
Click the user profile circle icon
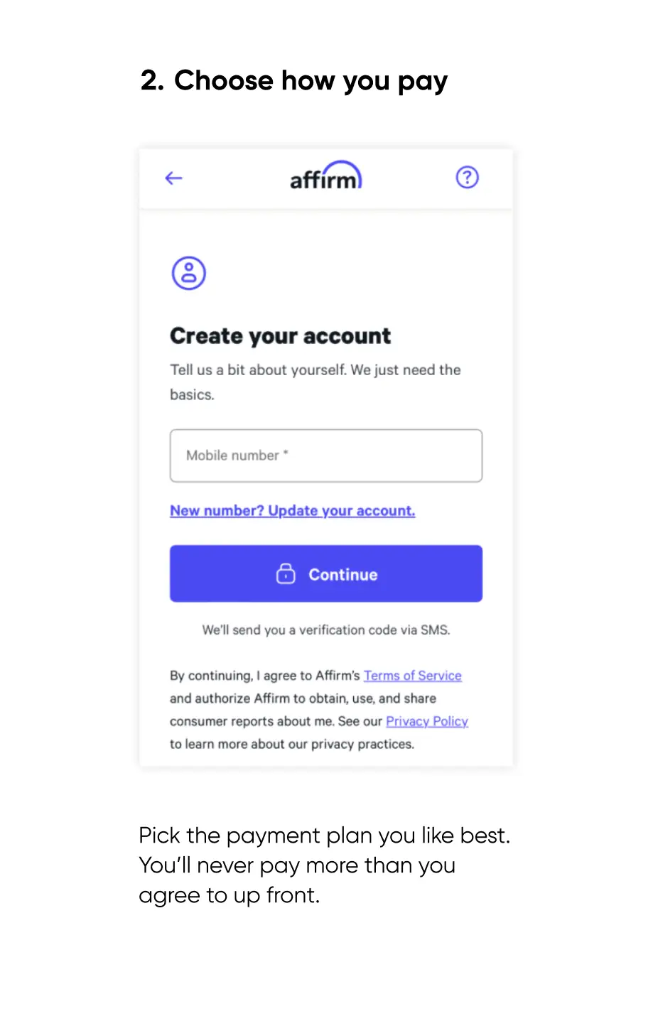(x=189, y=274)
